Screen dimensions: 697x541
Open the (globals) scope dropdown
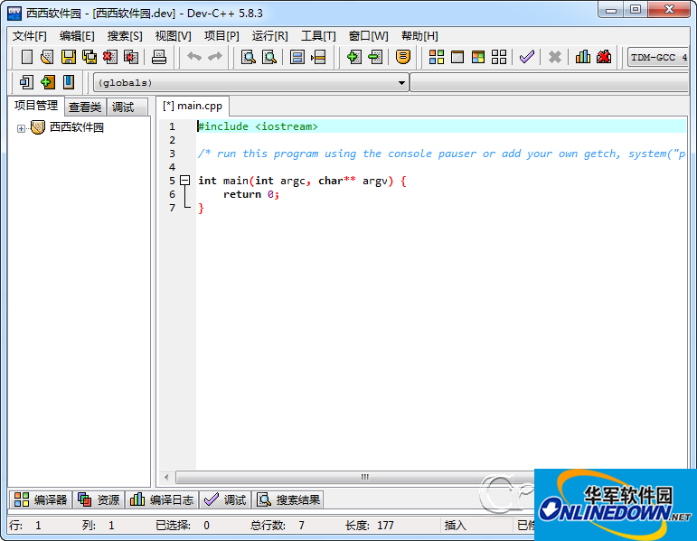pos(402,83)
